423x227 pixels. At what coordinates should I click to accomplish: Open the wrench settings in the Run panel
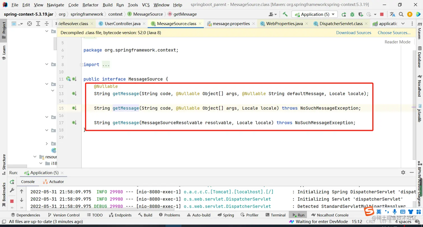tap(12, 190)
